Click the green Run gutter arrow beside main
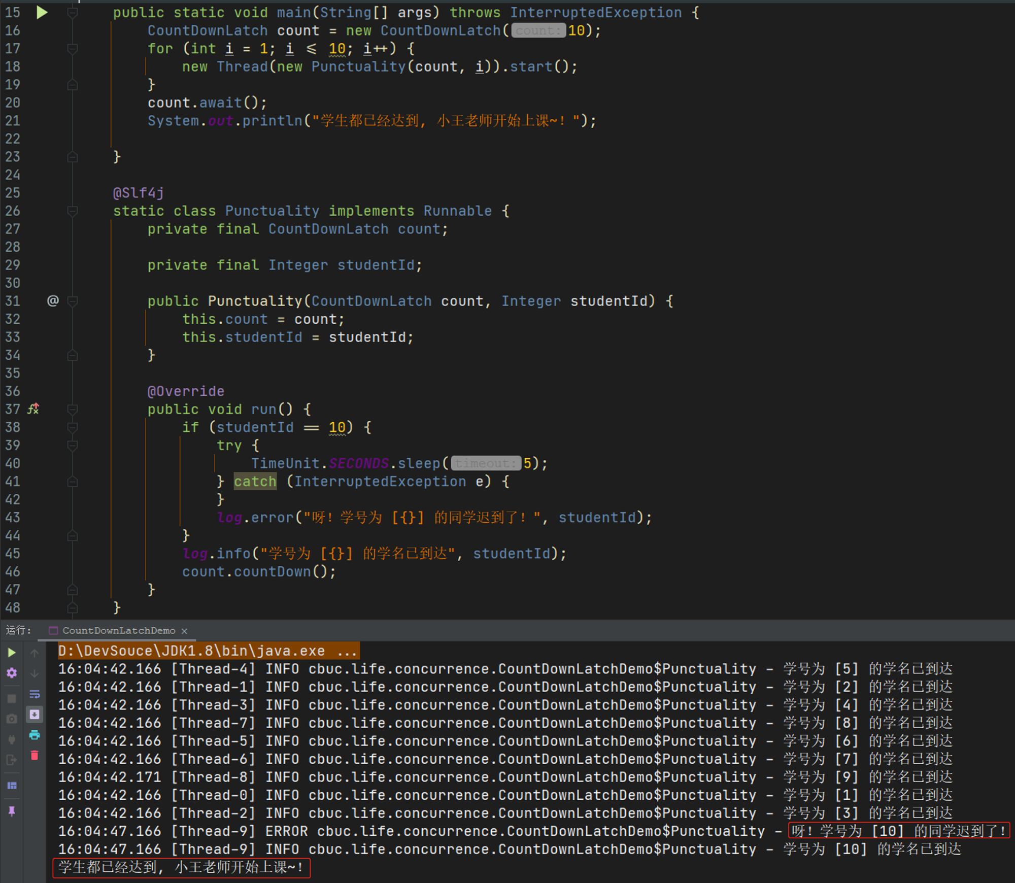The image size is (1015, 883). pos(42,13)
